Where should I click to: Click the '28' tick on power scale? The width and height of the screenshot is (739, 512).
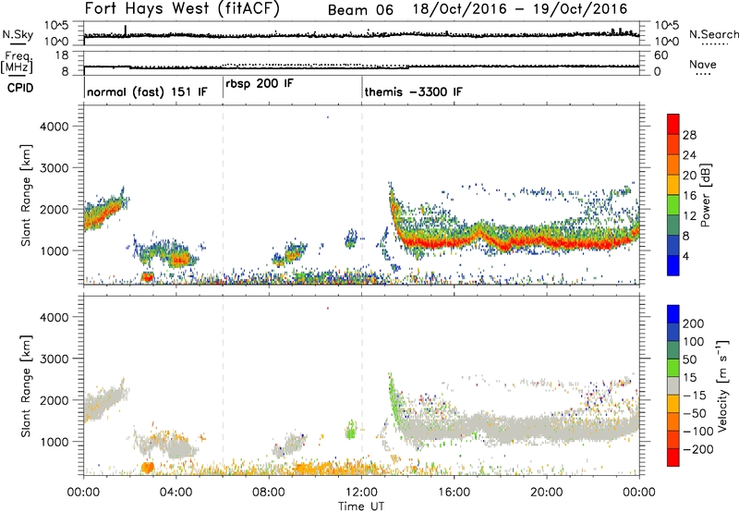pos(689,135)
